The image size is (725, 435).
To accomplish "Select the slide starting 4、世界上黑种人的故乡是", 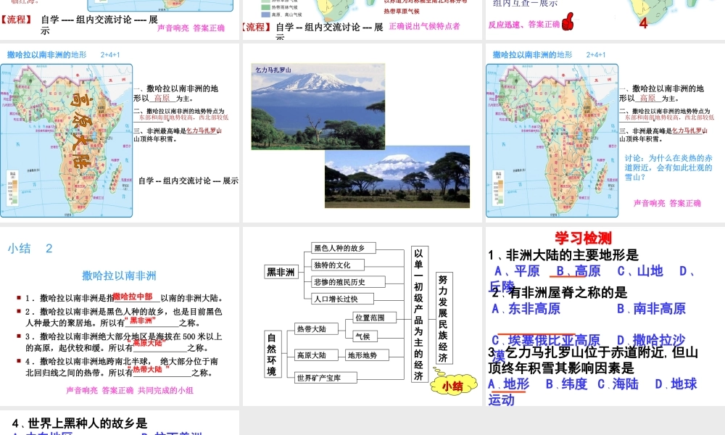I will pos(120,423).
